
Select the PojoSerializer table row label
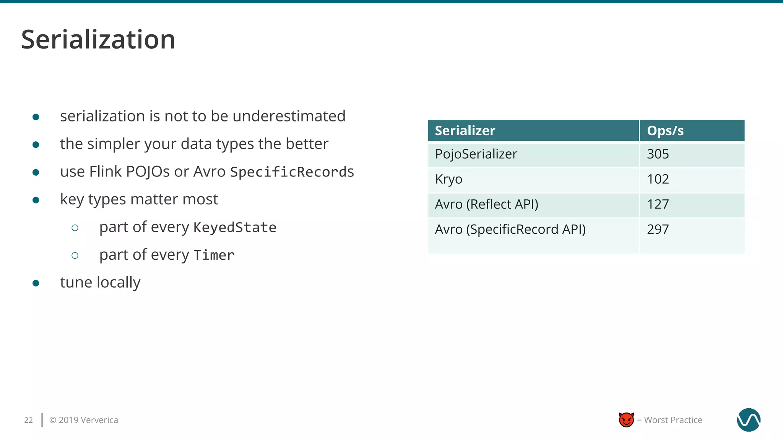click(x=476, y=154)
